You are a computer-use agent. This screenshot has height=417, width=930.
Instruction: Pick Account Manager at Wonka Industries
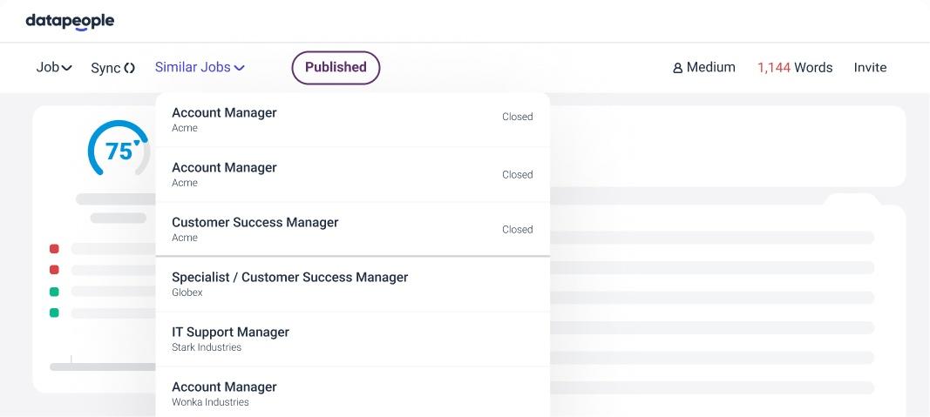click(x=352, y=393)
